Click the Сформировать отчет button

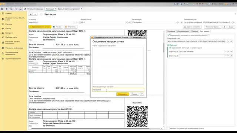[40, 27]
